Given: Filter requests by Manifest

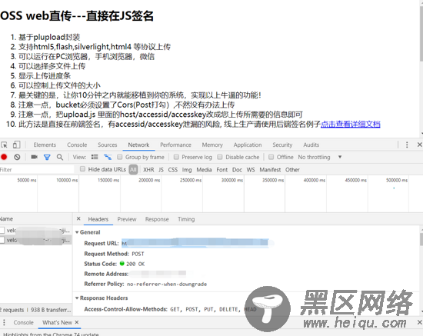Looking at the screenshot, I should 270,170.
